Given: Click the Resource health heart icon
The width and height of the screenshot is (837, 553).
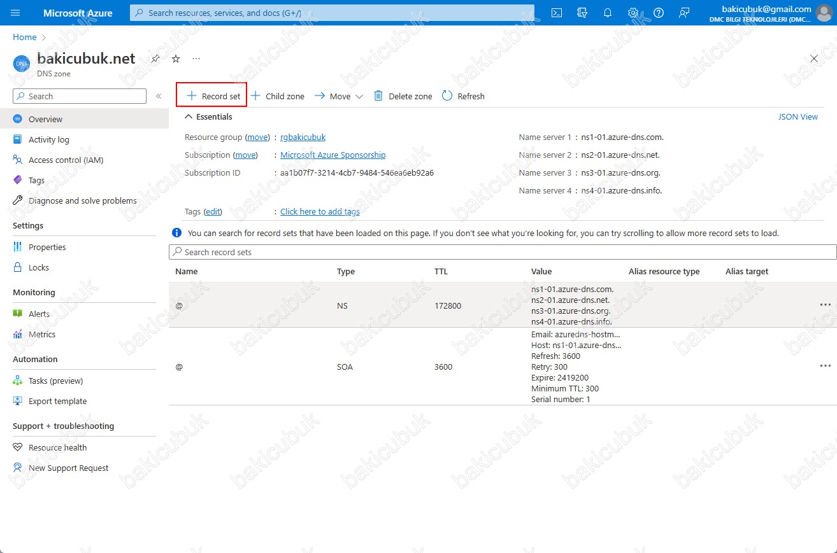Looking at the screenshot, I should tap(18, 447).
